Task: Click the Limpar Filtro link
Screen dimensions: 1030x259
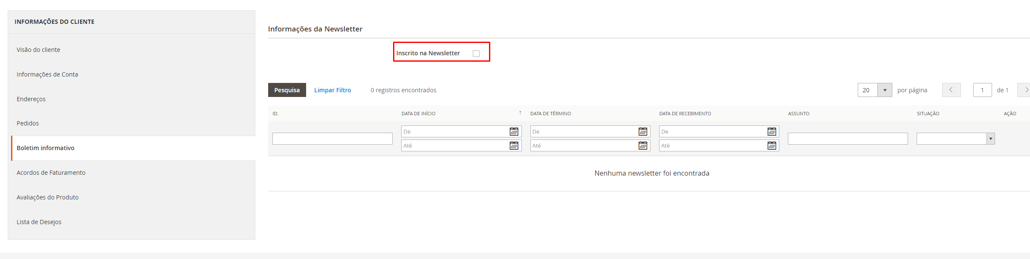Action: click(x=333, y=90)
